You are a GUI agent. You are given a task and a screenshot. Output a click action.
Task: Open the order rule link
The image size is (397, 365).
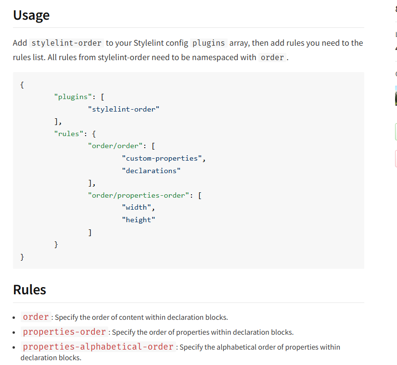point(36,317)
